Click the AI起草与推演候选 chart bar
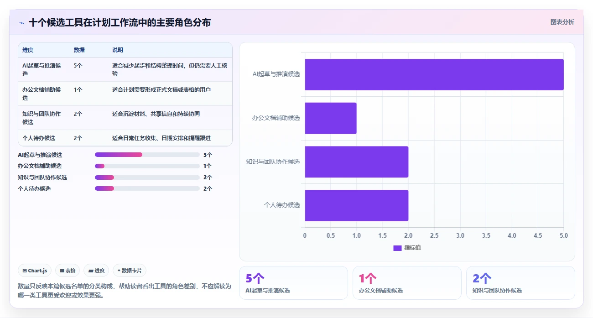Image resolution: width=593 pixels, height=318 pixels. click(x=434, y=74)
